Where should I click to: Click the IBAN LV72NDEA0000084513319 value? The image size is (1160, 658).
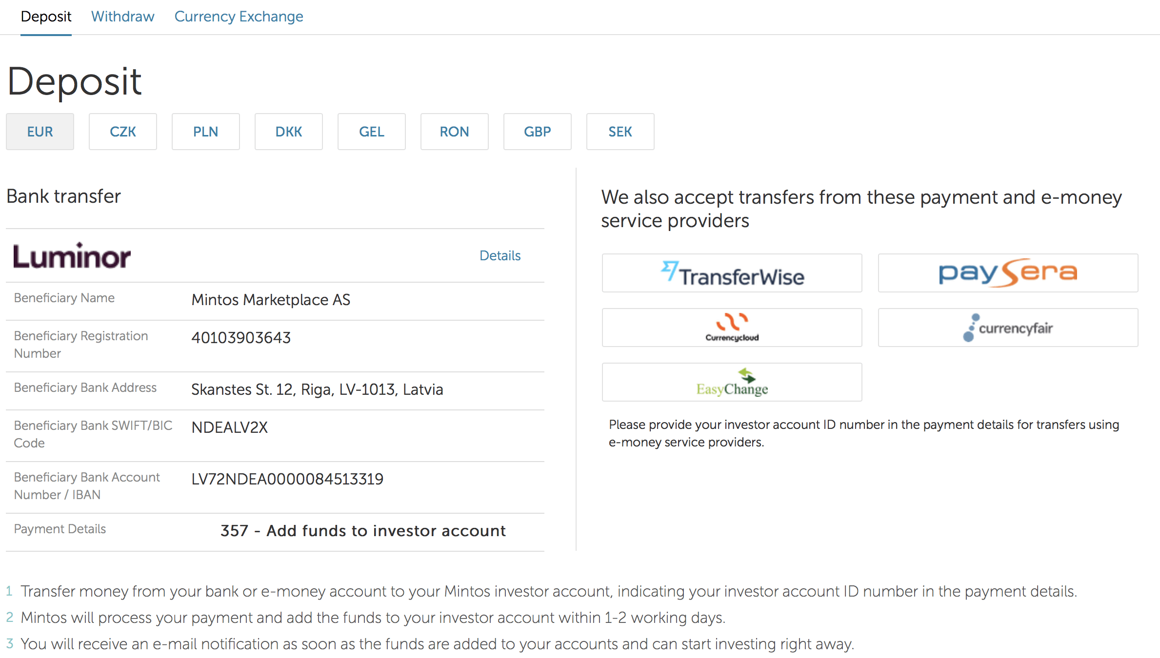[287, 479]
